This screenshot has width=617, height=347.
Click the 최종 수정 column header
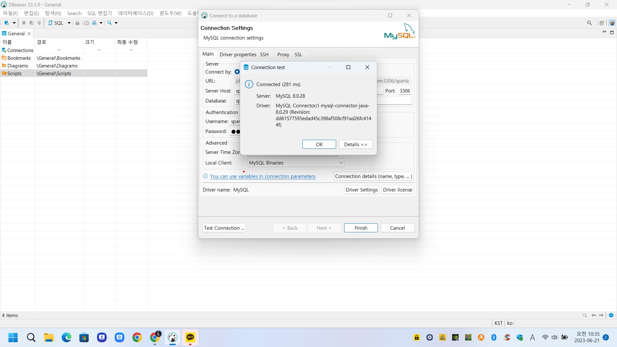tap(131, 42)
